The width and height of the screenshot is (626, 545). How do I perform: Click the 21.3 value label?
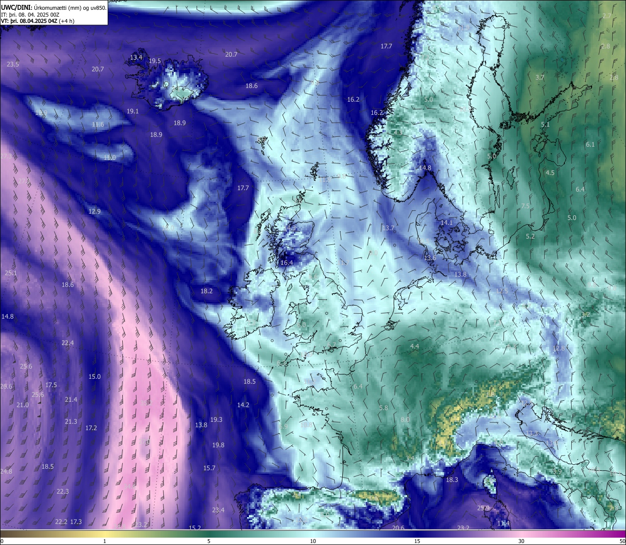71,421
